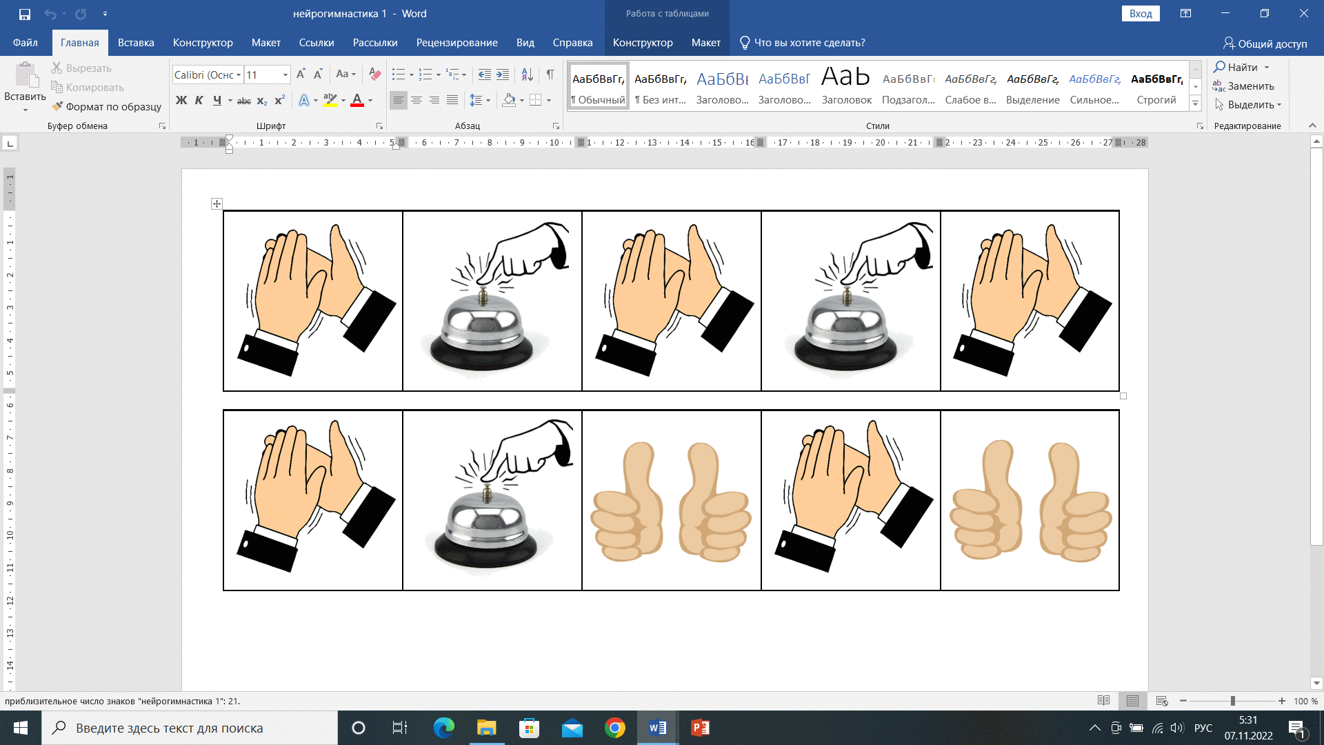Switch to the Рецензирование tab
Screen dimensions: 1324x745
pyautogui.click(x=457, y=43)
